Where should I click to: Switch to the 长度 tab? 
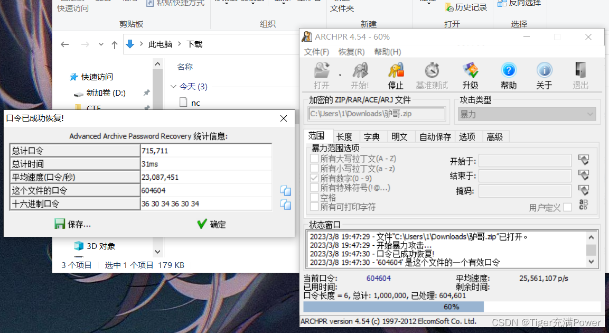[344, 137]
